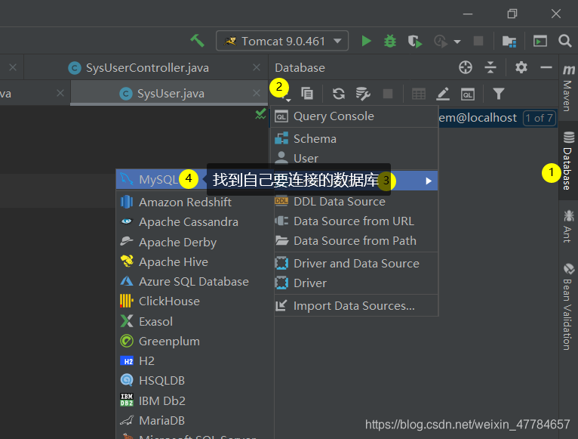Refresh the database with refresh icon

tap(338, 94)
